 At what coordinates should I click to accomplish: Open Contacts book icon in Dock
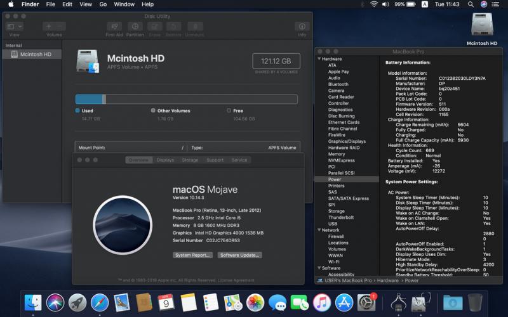(144, 303)
